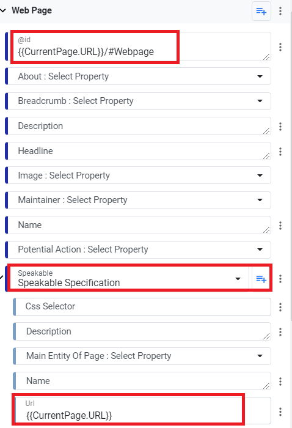Open three-dot menu beside Speakable row

[x=280, y=279]
